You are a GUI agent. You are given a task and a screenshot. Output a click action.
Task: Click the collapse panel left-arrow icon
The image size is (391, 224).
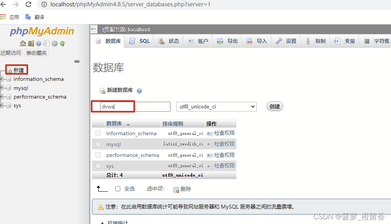point(94,29)
